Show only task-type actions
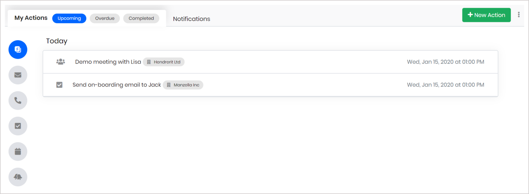 pos(18,126)
